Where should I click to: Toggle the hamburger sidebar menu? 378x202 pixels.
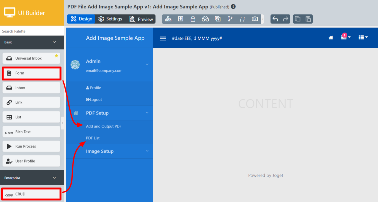click(163, 38)
